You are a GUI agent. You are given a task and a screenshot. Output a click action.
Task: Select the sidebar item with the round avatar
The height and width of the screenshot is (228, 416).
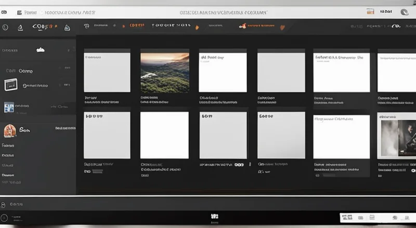(10, 131)
